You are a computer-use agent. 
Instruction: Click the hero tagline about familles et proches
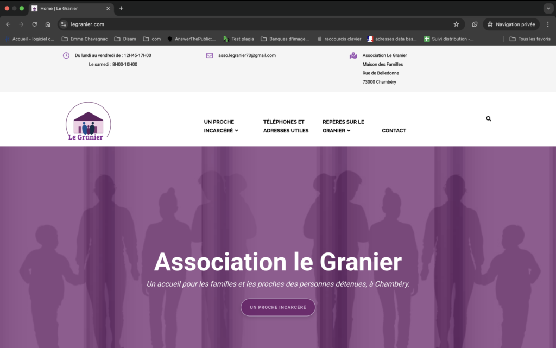click(x=278, y=284)
